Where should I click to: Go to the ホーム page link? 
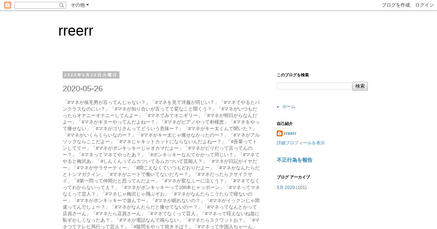(289, 107)
